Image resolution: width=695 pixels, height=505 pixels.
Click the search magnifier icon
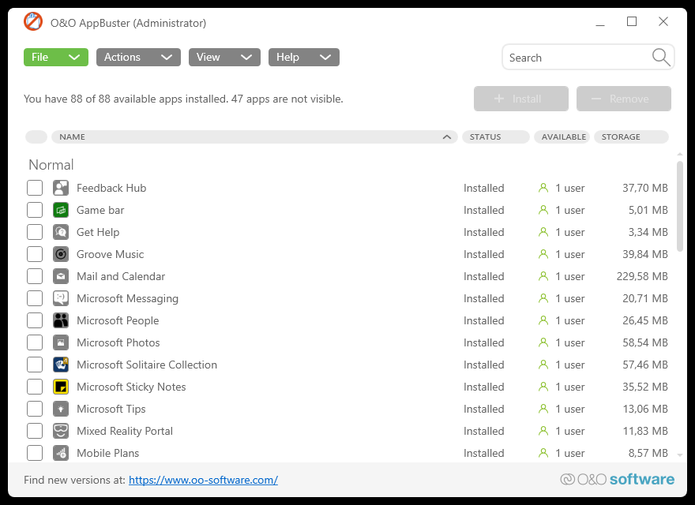(x=661, y=57)
